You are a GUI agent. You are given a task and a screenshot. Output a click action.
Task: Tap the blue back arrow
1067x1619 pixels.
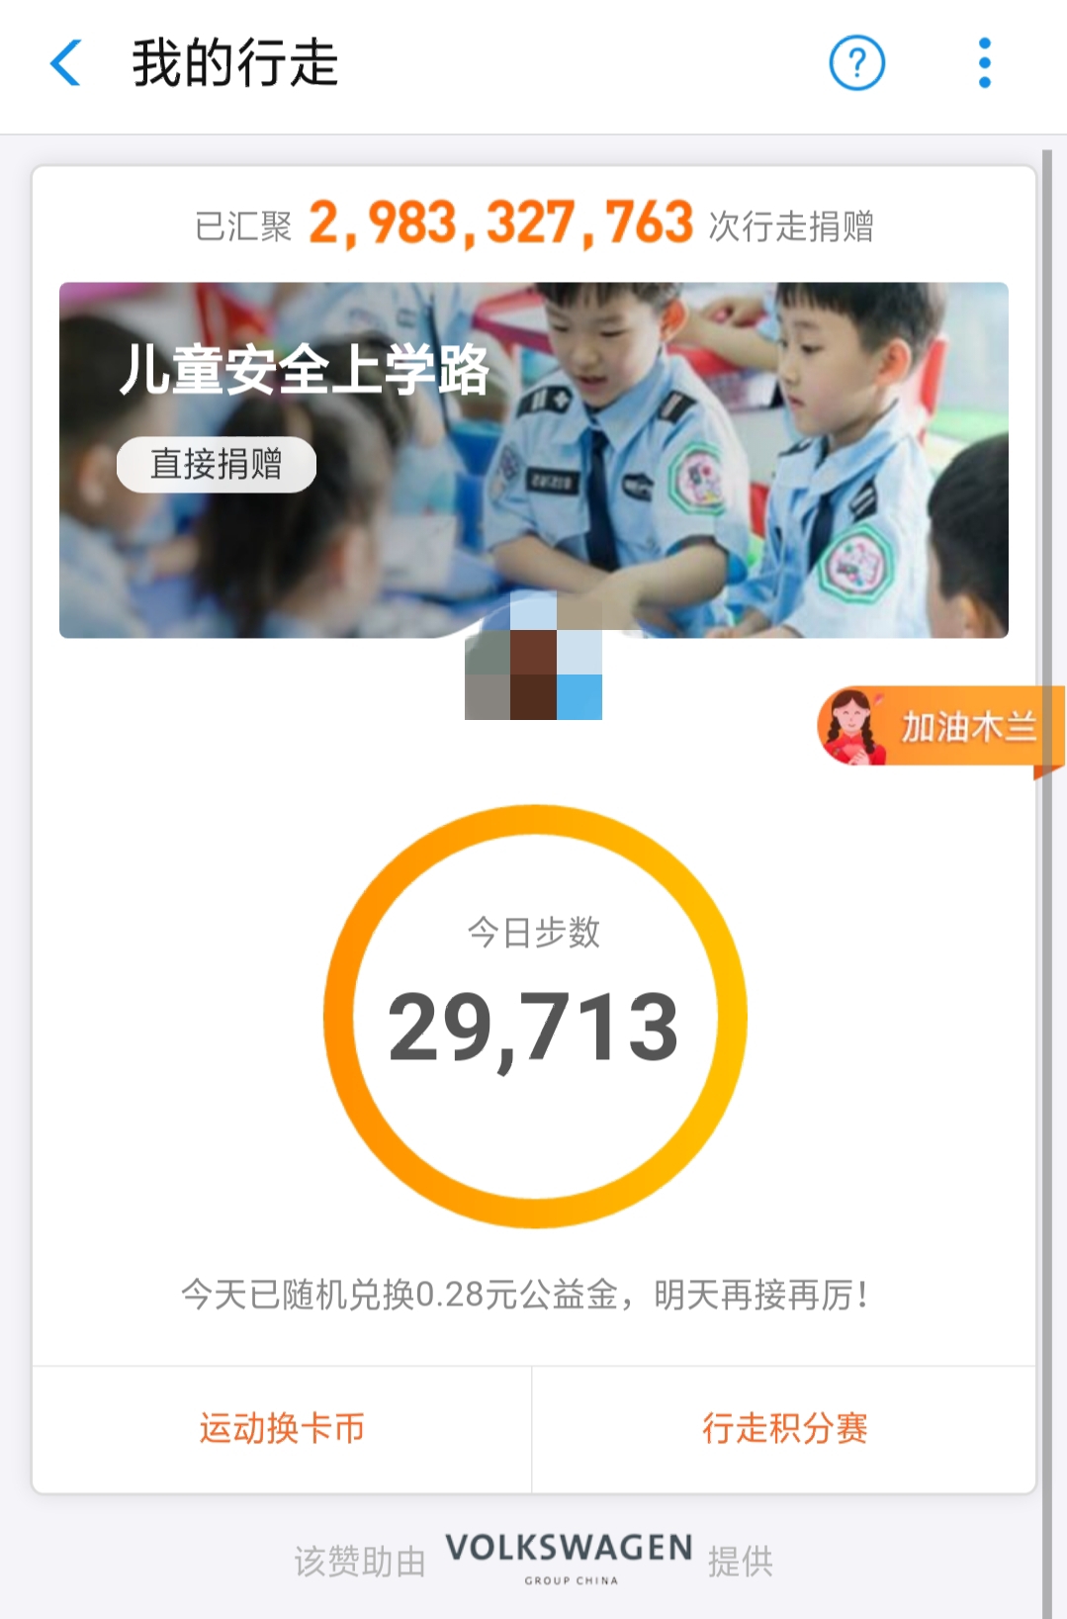click(65, 63)
